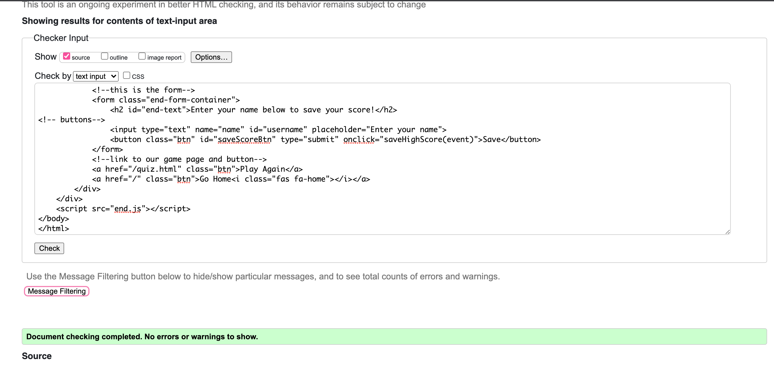774x367 pixels.
Task: Enable the "outline" show option
Action: pyautogui.click(x=105, y=56)
